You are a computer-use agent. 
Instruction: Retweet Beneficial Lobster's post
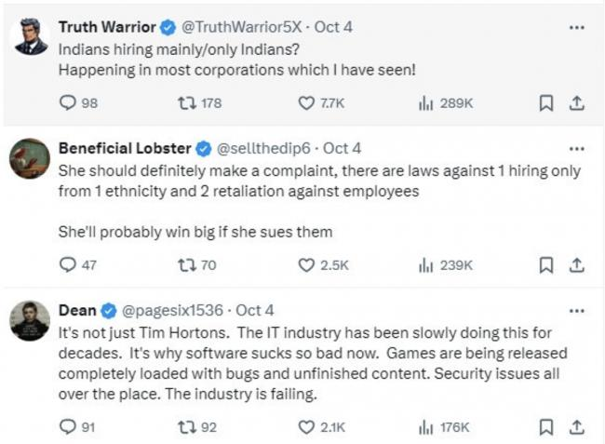[x=185, y=264]
